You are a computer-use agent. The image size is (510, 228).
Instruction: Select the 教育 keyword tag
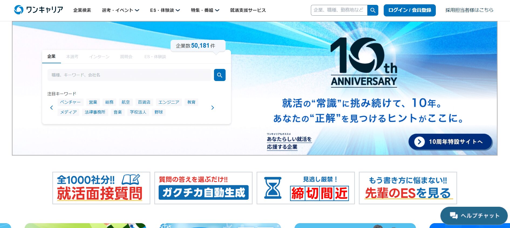[191, 102]
